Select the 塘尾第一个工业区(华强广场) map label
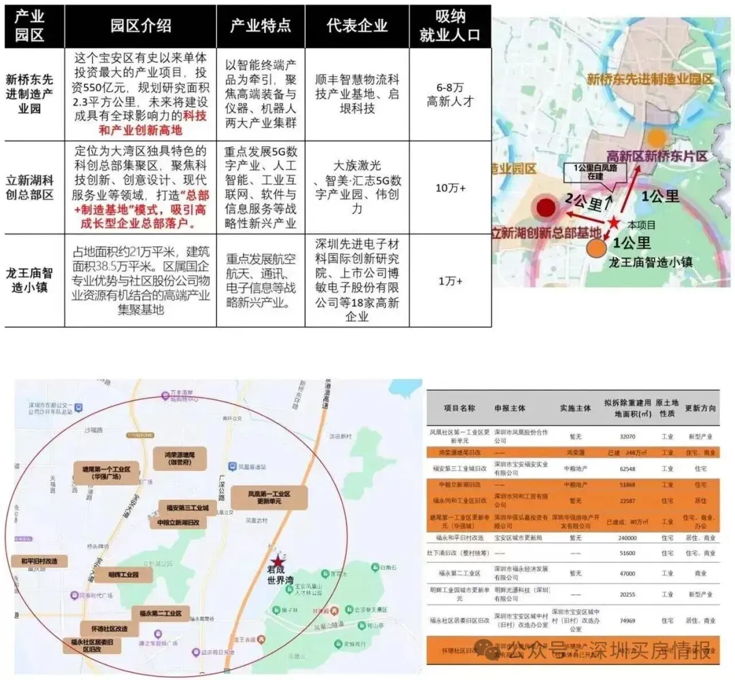The height and width of the screenshot is (680, 735). [106, 472]
